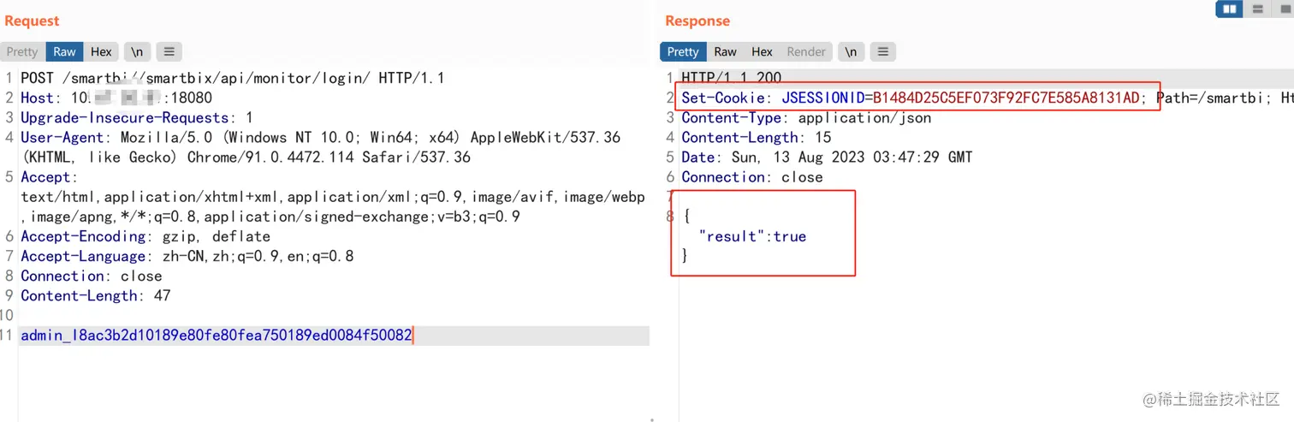Toggle \n non-printable characters in Request

(x=137, y=51)
